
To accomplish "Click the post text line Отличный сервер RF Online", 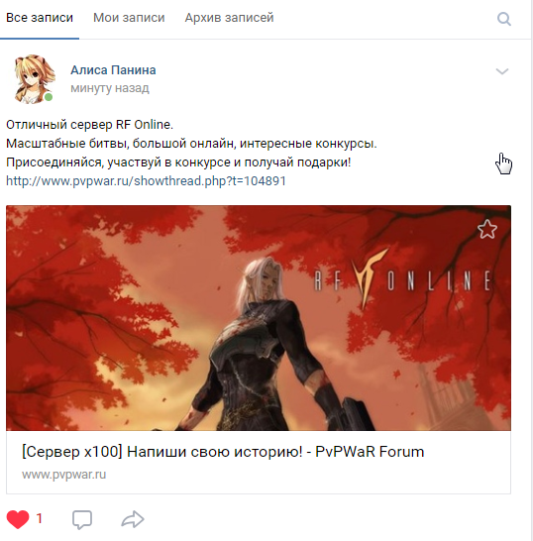I will pos(90,125).
